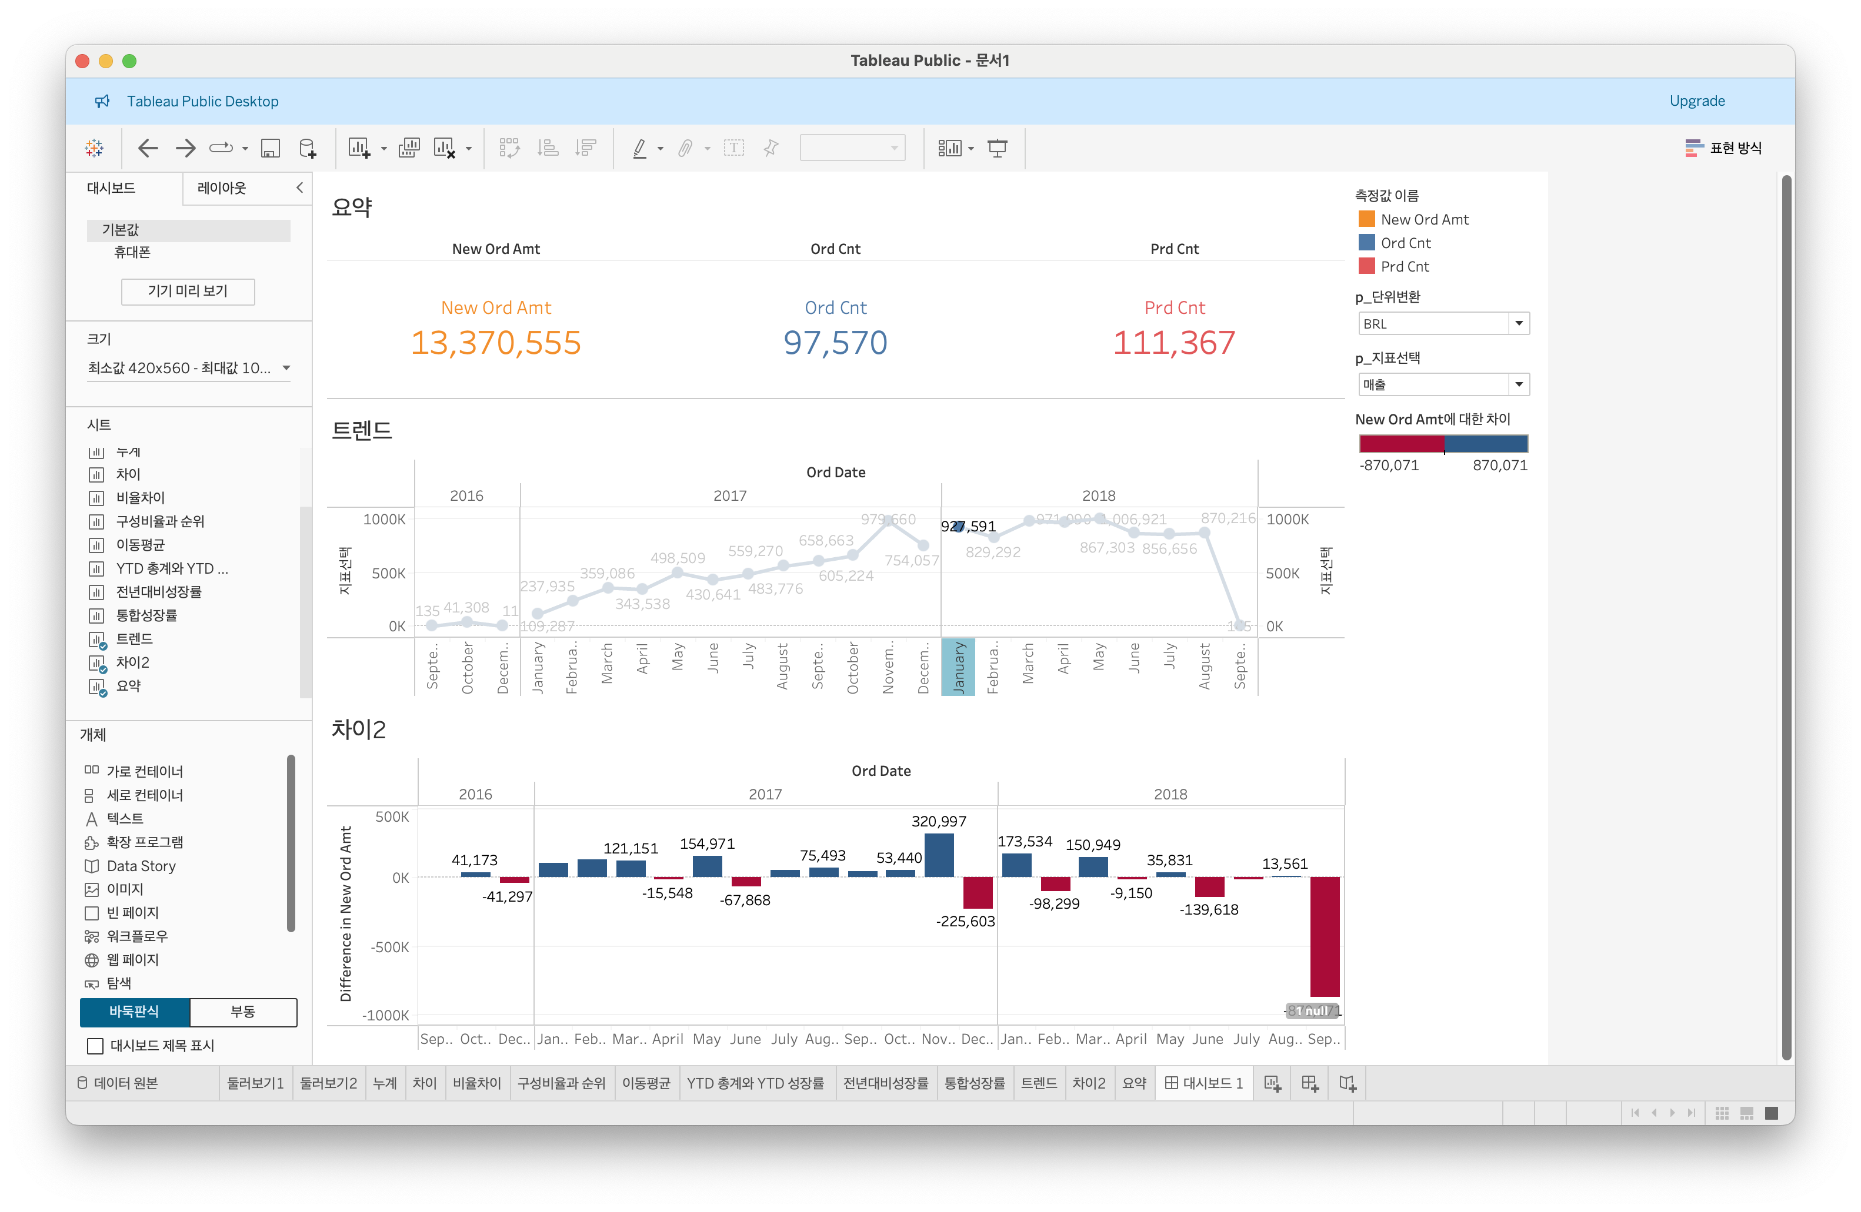1861x1212 pixels.
Task: Switch to the Layout (레이아웃) tab
Action: (x=221, y=188)
